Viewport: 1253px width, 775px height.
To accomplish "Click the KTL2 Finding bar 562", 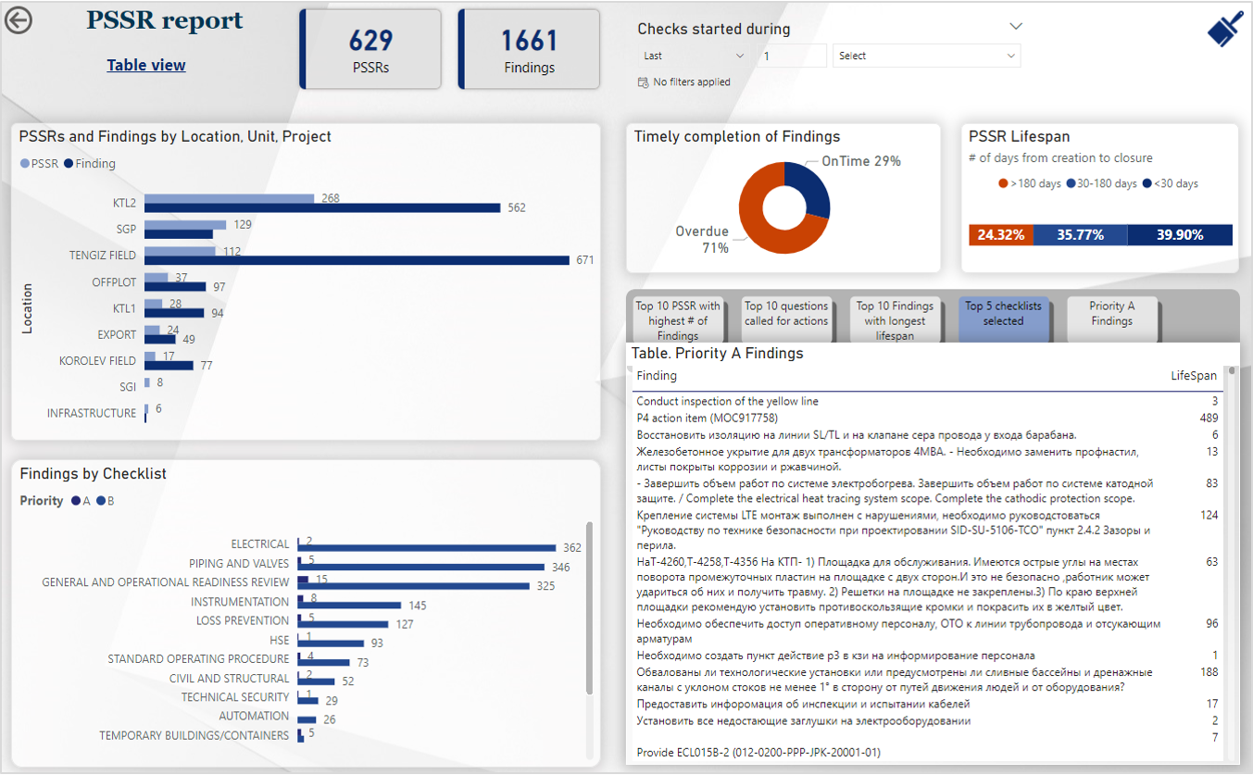I will click(322, 207).
